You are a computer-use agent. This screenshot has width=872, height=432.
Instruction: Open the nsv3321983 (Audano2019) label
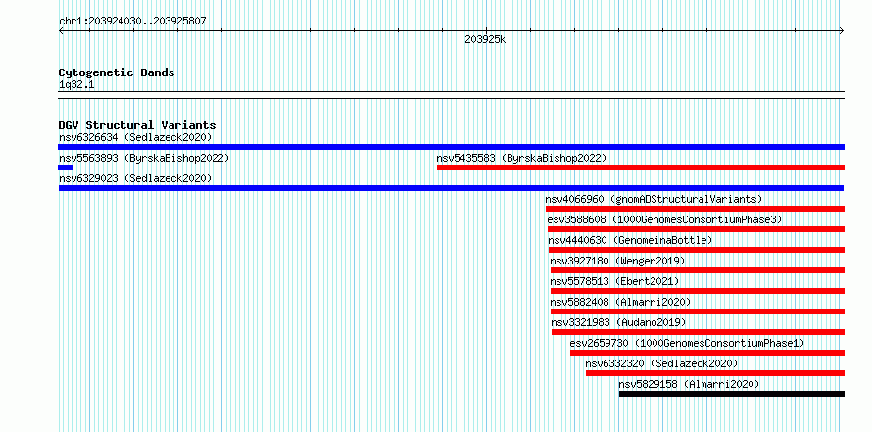619,322
